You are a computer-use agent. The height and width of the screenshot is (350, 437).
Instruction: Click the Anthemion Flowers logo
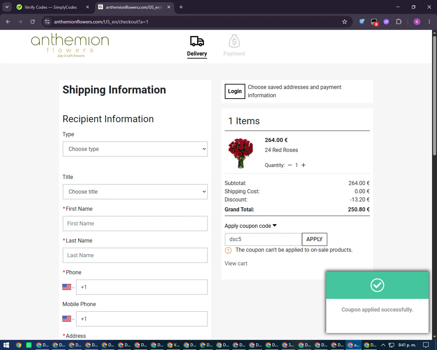tap(70, 45)
